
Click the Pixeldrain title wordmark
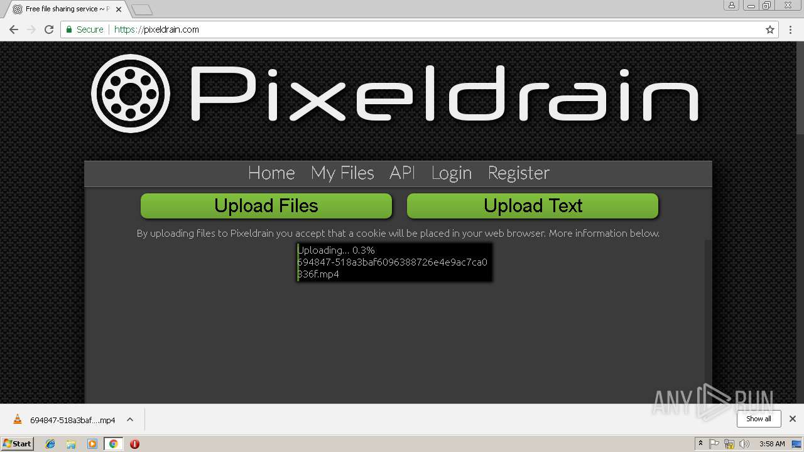pyautogui.click(x=445, y=94)
